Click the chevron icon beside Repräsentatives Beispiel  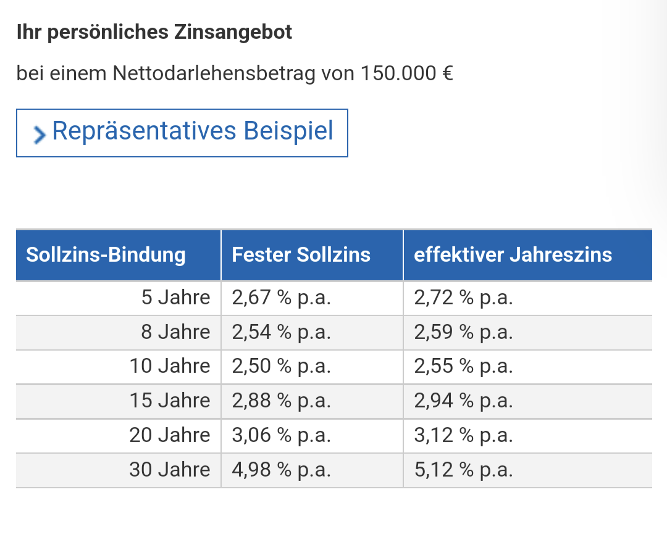tap(40, 135)
